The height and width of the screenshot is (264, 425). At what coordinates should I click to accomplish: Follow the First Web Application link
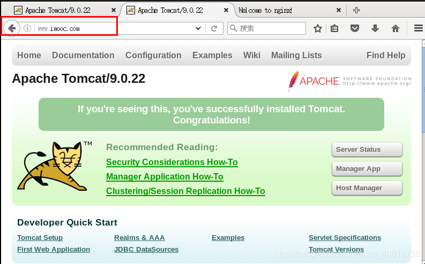click(x=54, y=249)
